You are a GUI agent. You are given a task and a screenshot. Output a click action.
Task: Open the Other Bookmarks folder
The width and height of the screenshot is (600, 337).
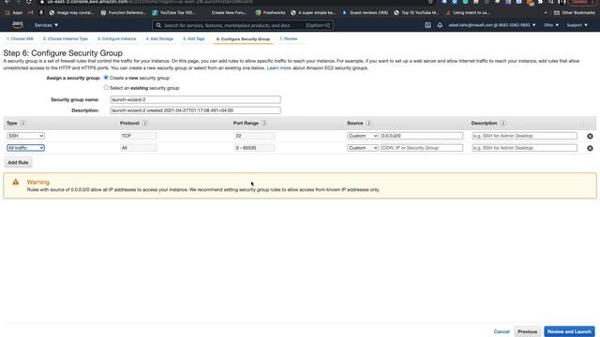click(x=575, y=12)
